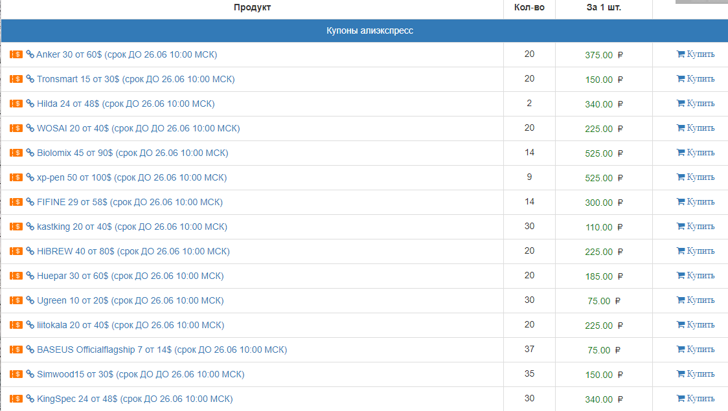Open the WOSAI 20 от 40$ coupon link
The image size is (728, 411).
(139, 129)
